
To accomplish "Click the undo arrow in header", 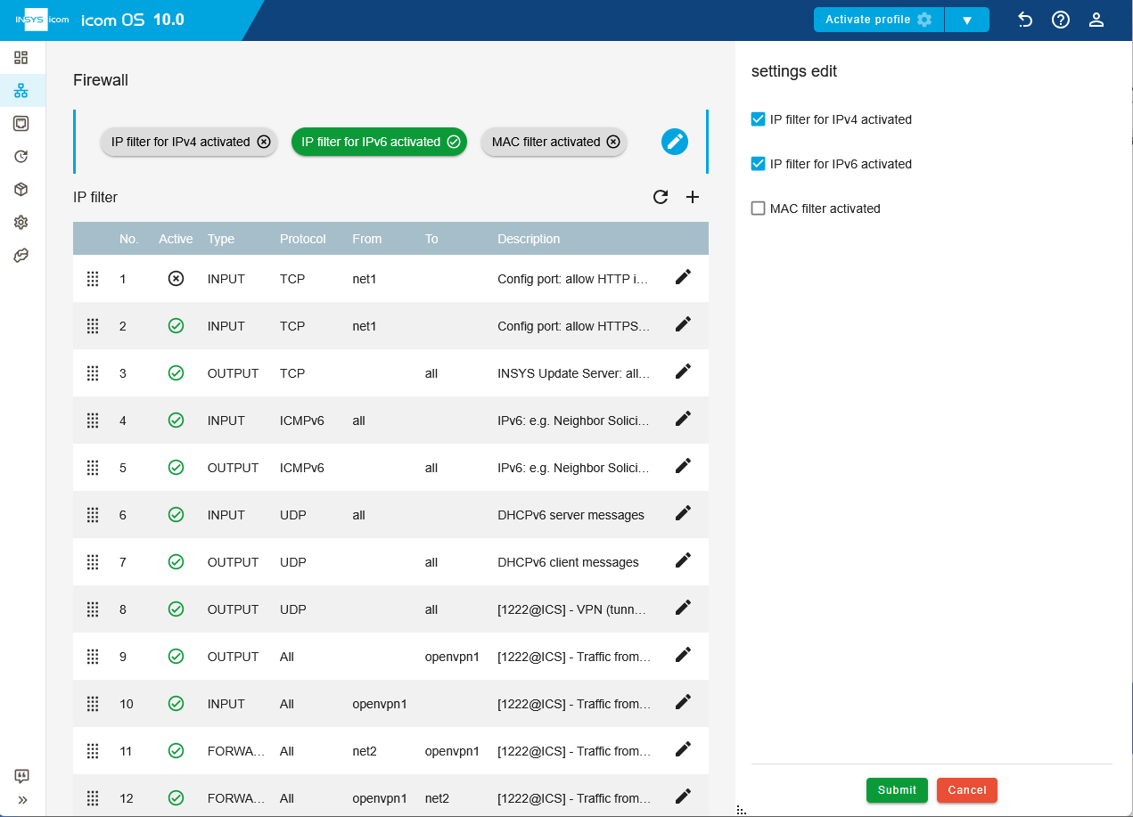I will click(x=1025, y=20).
